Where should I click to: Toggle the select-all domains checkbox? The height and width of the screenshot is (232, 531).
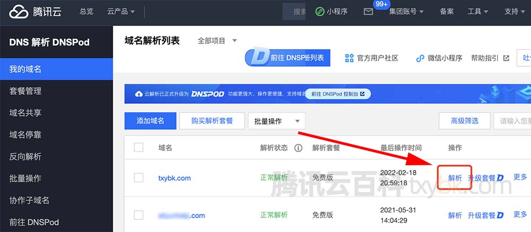tap(139, 148)
